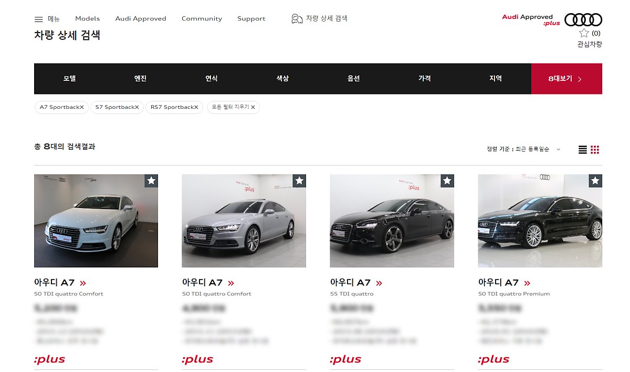The width and height of the screenshot is (630, 372).
Task: Click :plus badge under 55 TDI quattro
Action: coord(346,360)
